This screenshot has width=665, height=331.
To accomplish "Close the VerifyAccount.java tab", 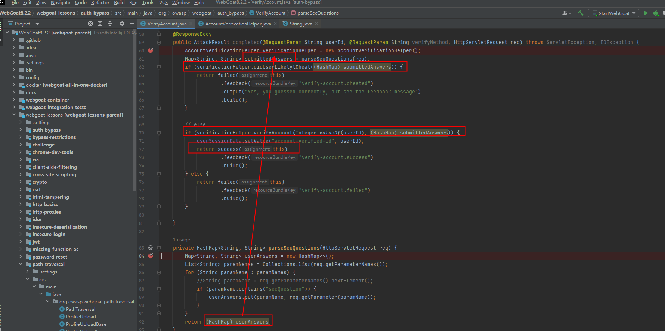I will (191, 24).
